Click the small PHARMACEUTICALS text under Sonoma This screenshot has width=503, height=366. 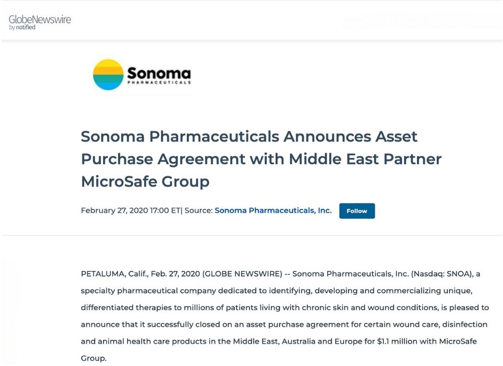[x=159, y=83]
